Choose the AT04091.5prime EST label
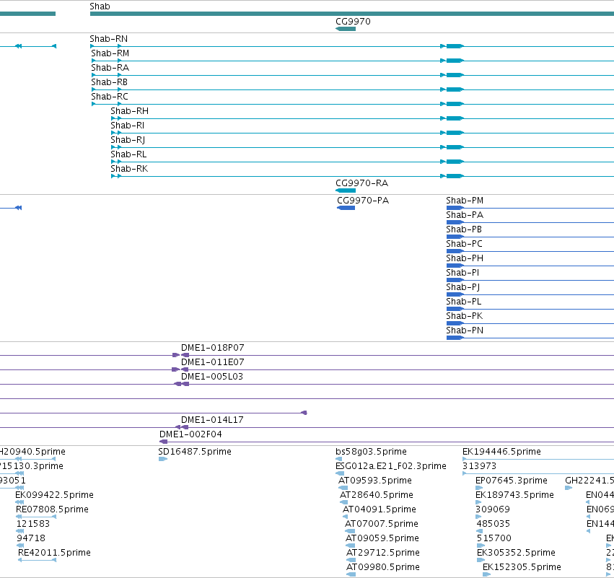The height and width of the screenshot is (578, 614). (380, 509)
